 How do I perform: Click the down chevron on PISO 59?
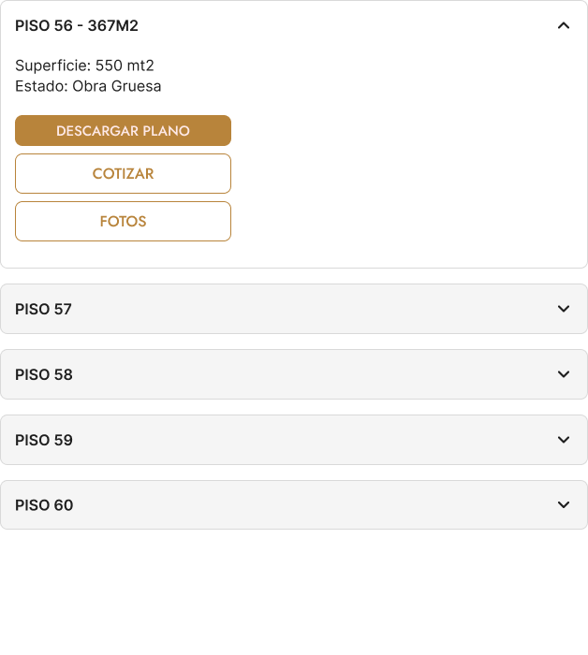pos(564,440)
